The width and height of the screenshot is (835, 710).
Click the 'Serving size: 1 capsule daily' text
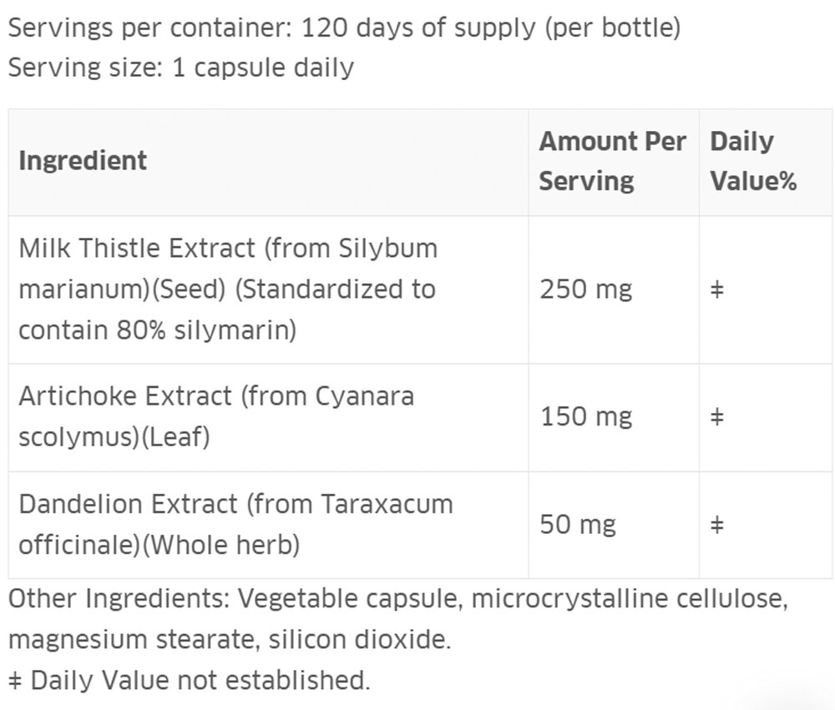click(181, 67)
